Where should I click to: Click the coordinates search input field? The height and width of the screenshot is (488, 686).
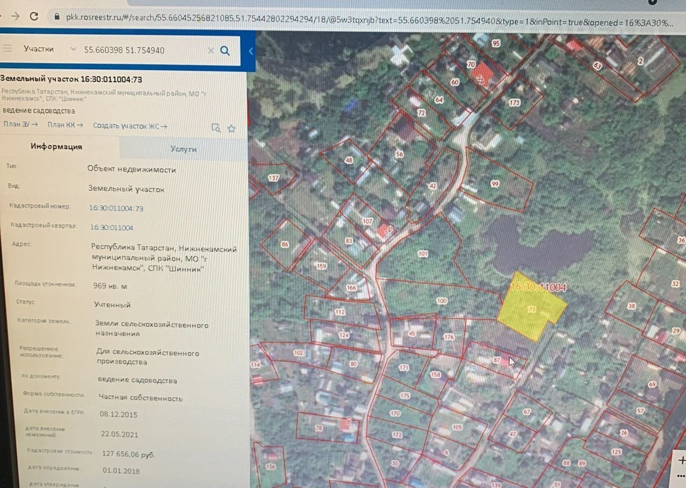[x=142, y=50]
